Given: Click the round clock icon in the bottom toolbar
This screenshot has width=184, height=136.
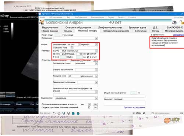Looking at the screenshot, I should [59, 113].
